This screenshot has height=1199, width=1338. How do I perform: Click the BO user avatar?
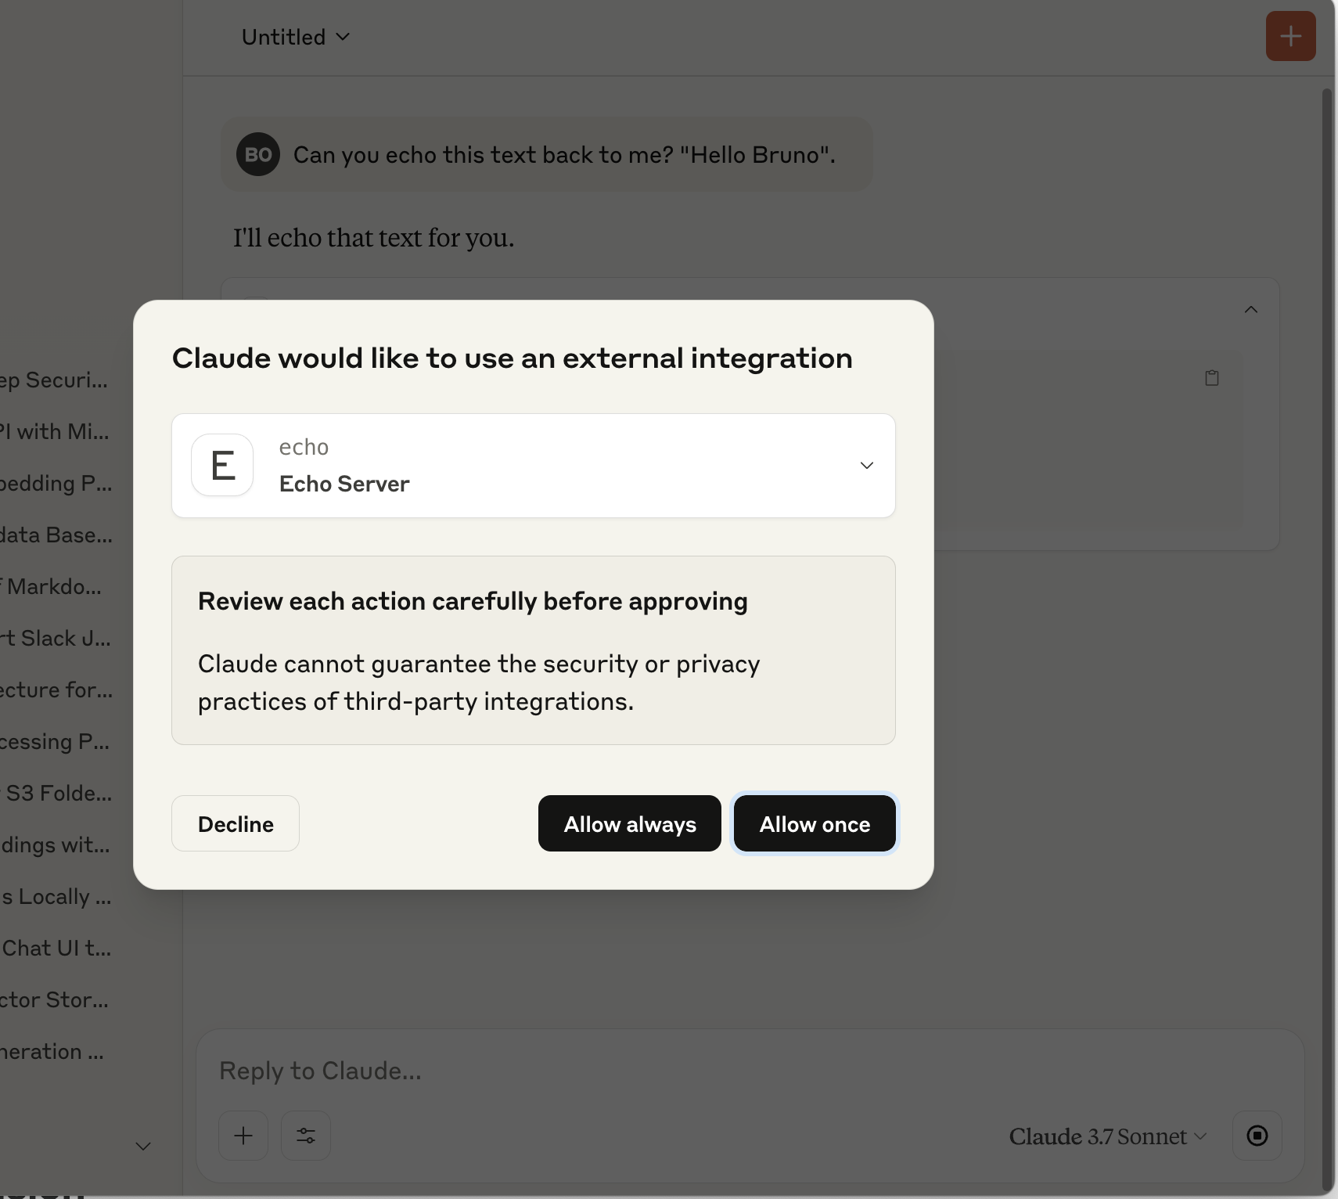tap(258, 154)
